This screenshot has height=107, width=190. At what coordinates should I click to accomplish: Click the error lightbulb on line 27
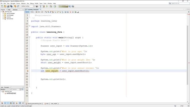[28, 71]
